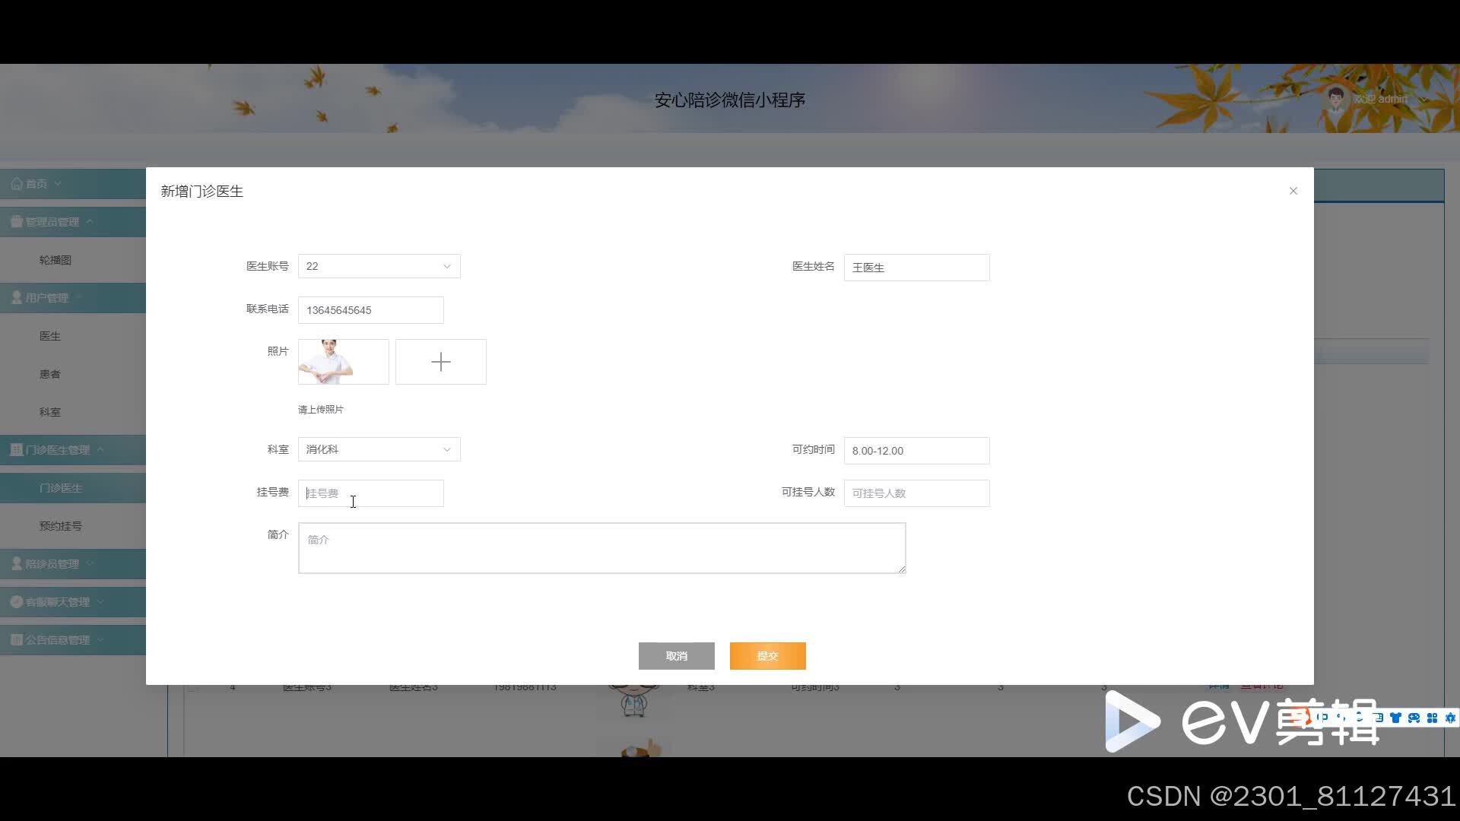Open the 轮播图 sidebar item
This screenshot has width=1460, height=821.
pos(56,260)
